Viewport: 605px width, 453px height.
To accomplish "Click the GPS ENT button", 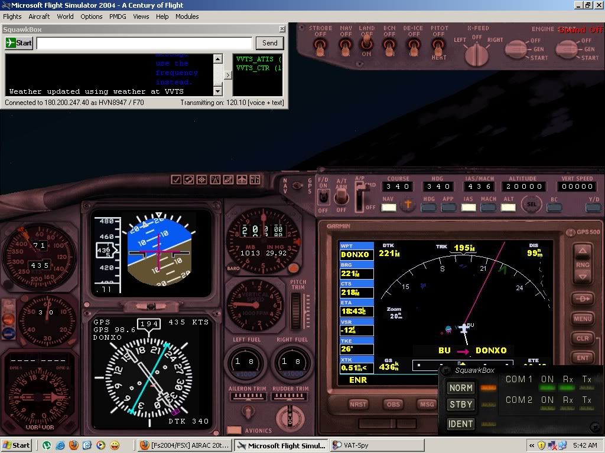I will point(583,357).
